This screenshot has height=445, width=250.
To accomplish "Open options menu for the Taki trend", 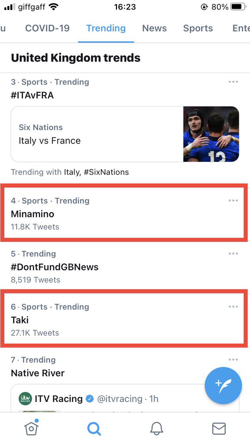I will click(x=233, y=306).
